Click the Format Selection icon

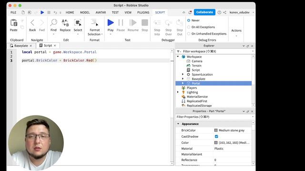pos(95,23)
